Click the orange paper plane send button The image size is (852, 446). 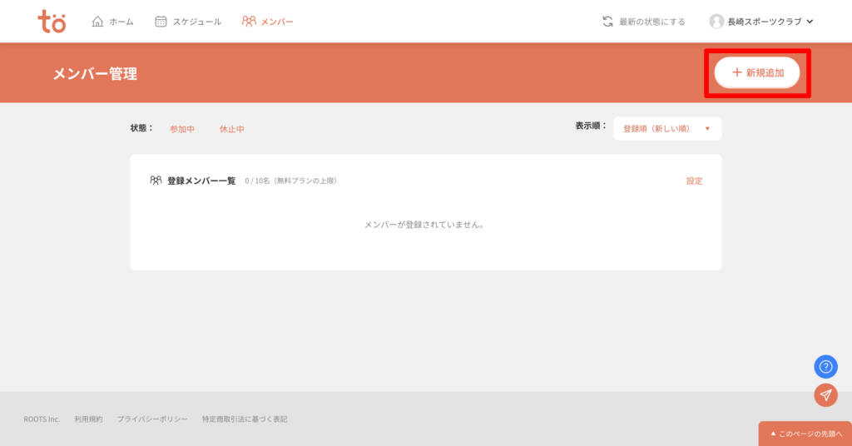click(x=825, y=395)
